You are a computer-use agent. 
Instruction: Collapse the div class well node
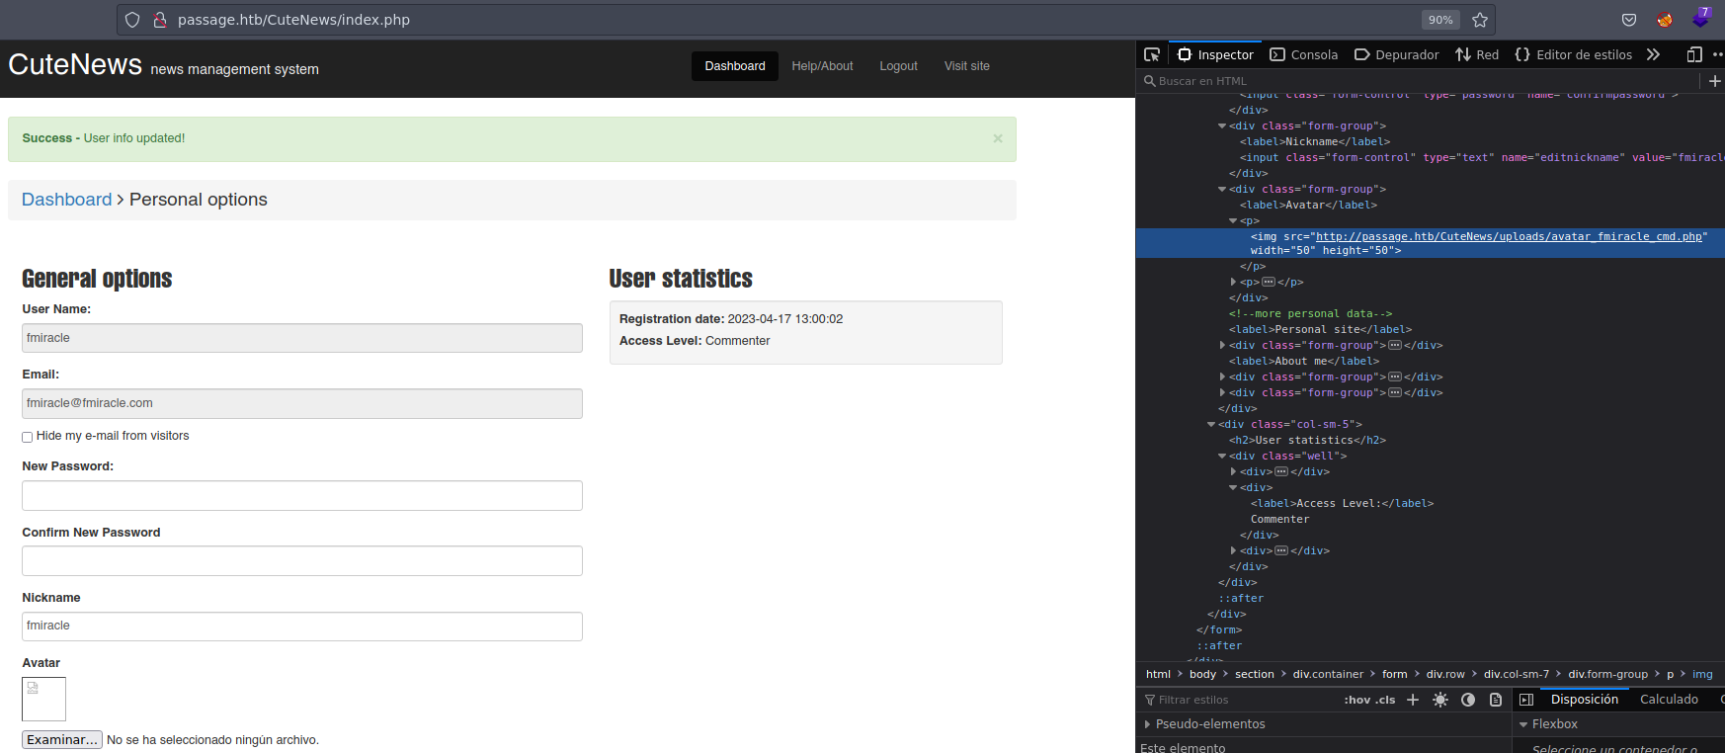click(1222, 457)
